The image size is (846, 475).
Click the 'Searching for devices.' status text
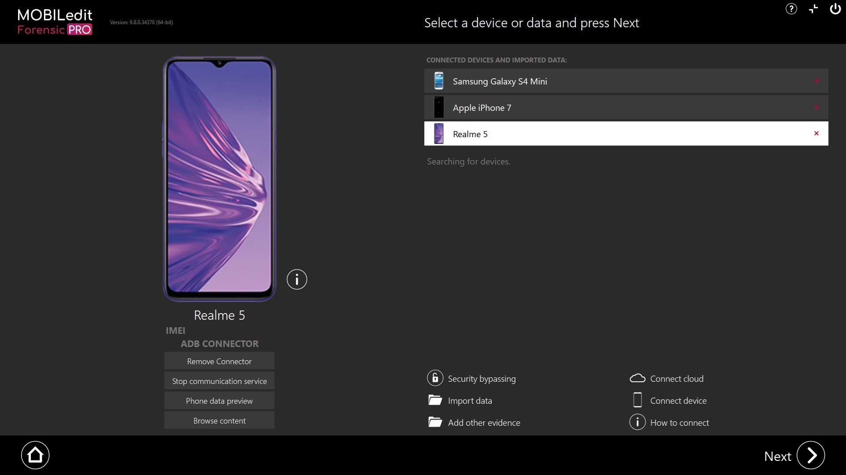[x=468, y=162]
